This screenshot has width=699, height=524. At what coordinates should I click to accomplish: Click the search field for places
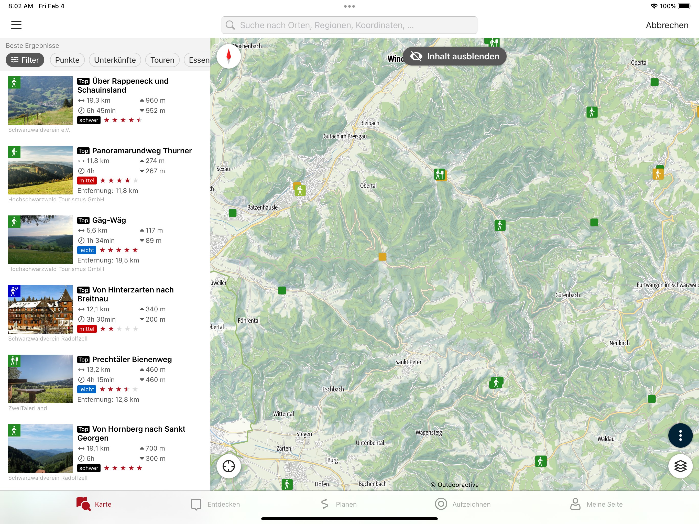(349, 25)
